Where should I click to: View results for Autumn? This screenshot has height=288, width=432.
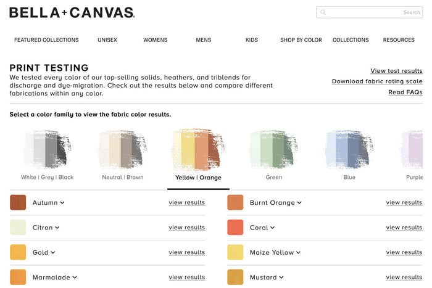pos(187,203)
